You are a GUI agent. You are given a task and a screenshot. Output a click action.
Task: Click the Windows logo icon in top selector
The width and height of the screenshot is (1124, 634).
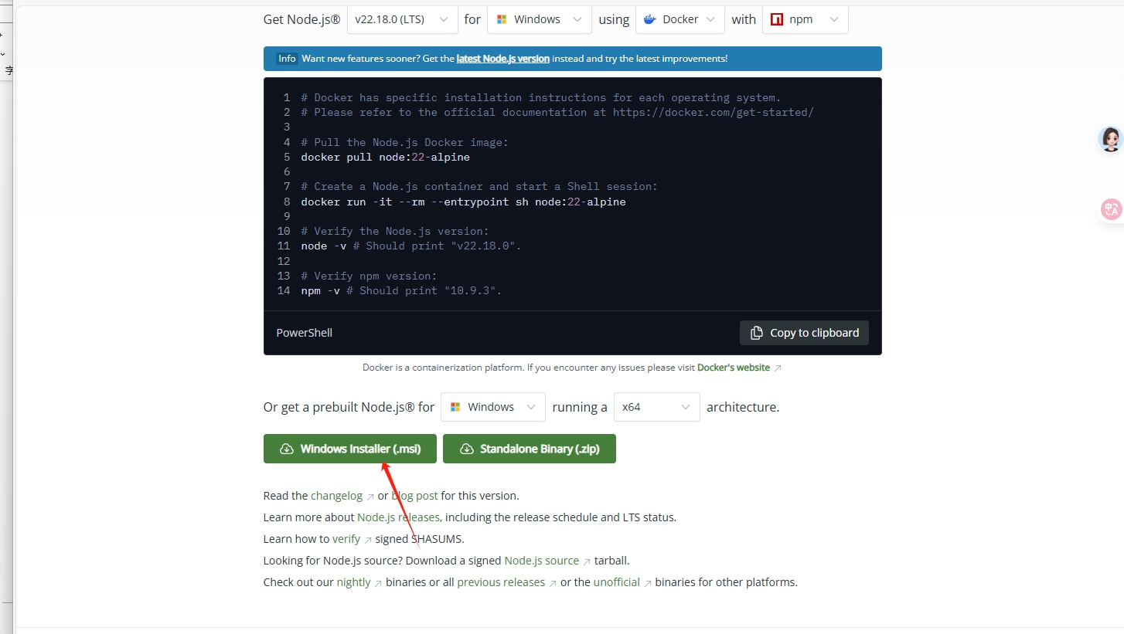coord(502,19)
